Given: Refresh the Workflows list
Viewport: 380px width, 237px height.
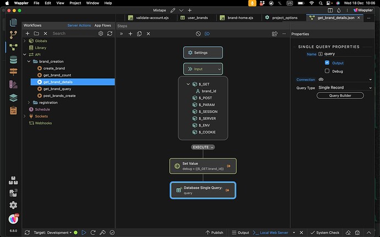Looking at the screenshot, I should (110, 34).
